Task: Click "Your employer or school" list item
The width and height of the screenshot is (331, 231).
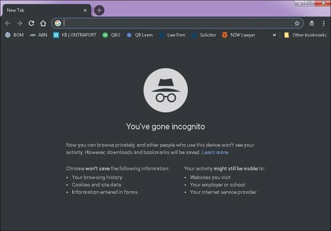Action: 217,185
